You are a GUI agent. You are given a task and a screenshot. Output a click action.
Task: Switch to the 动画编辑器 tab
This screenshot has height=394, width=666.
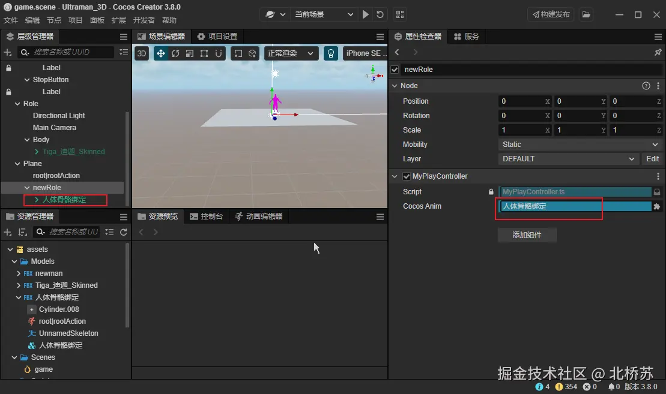(x=259, y=216)
